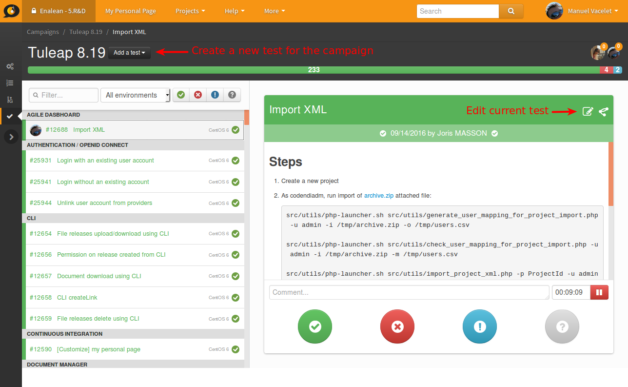The width and height of the screenshot is (628, 387).
Task: Open Enalean - 5.R&D project
Action: (59, 11)
